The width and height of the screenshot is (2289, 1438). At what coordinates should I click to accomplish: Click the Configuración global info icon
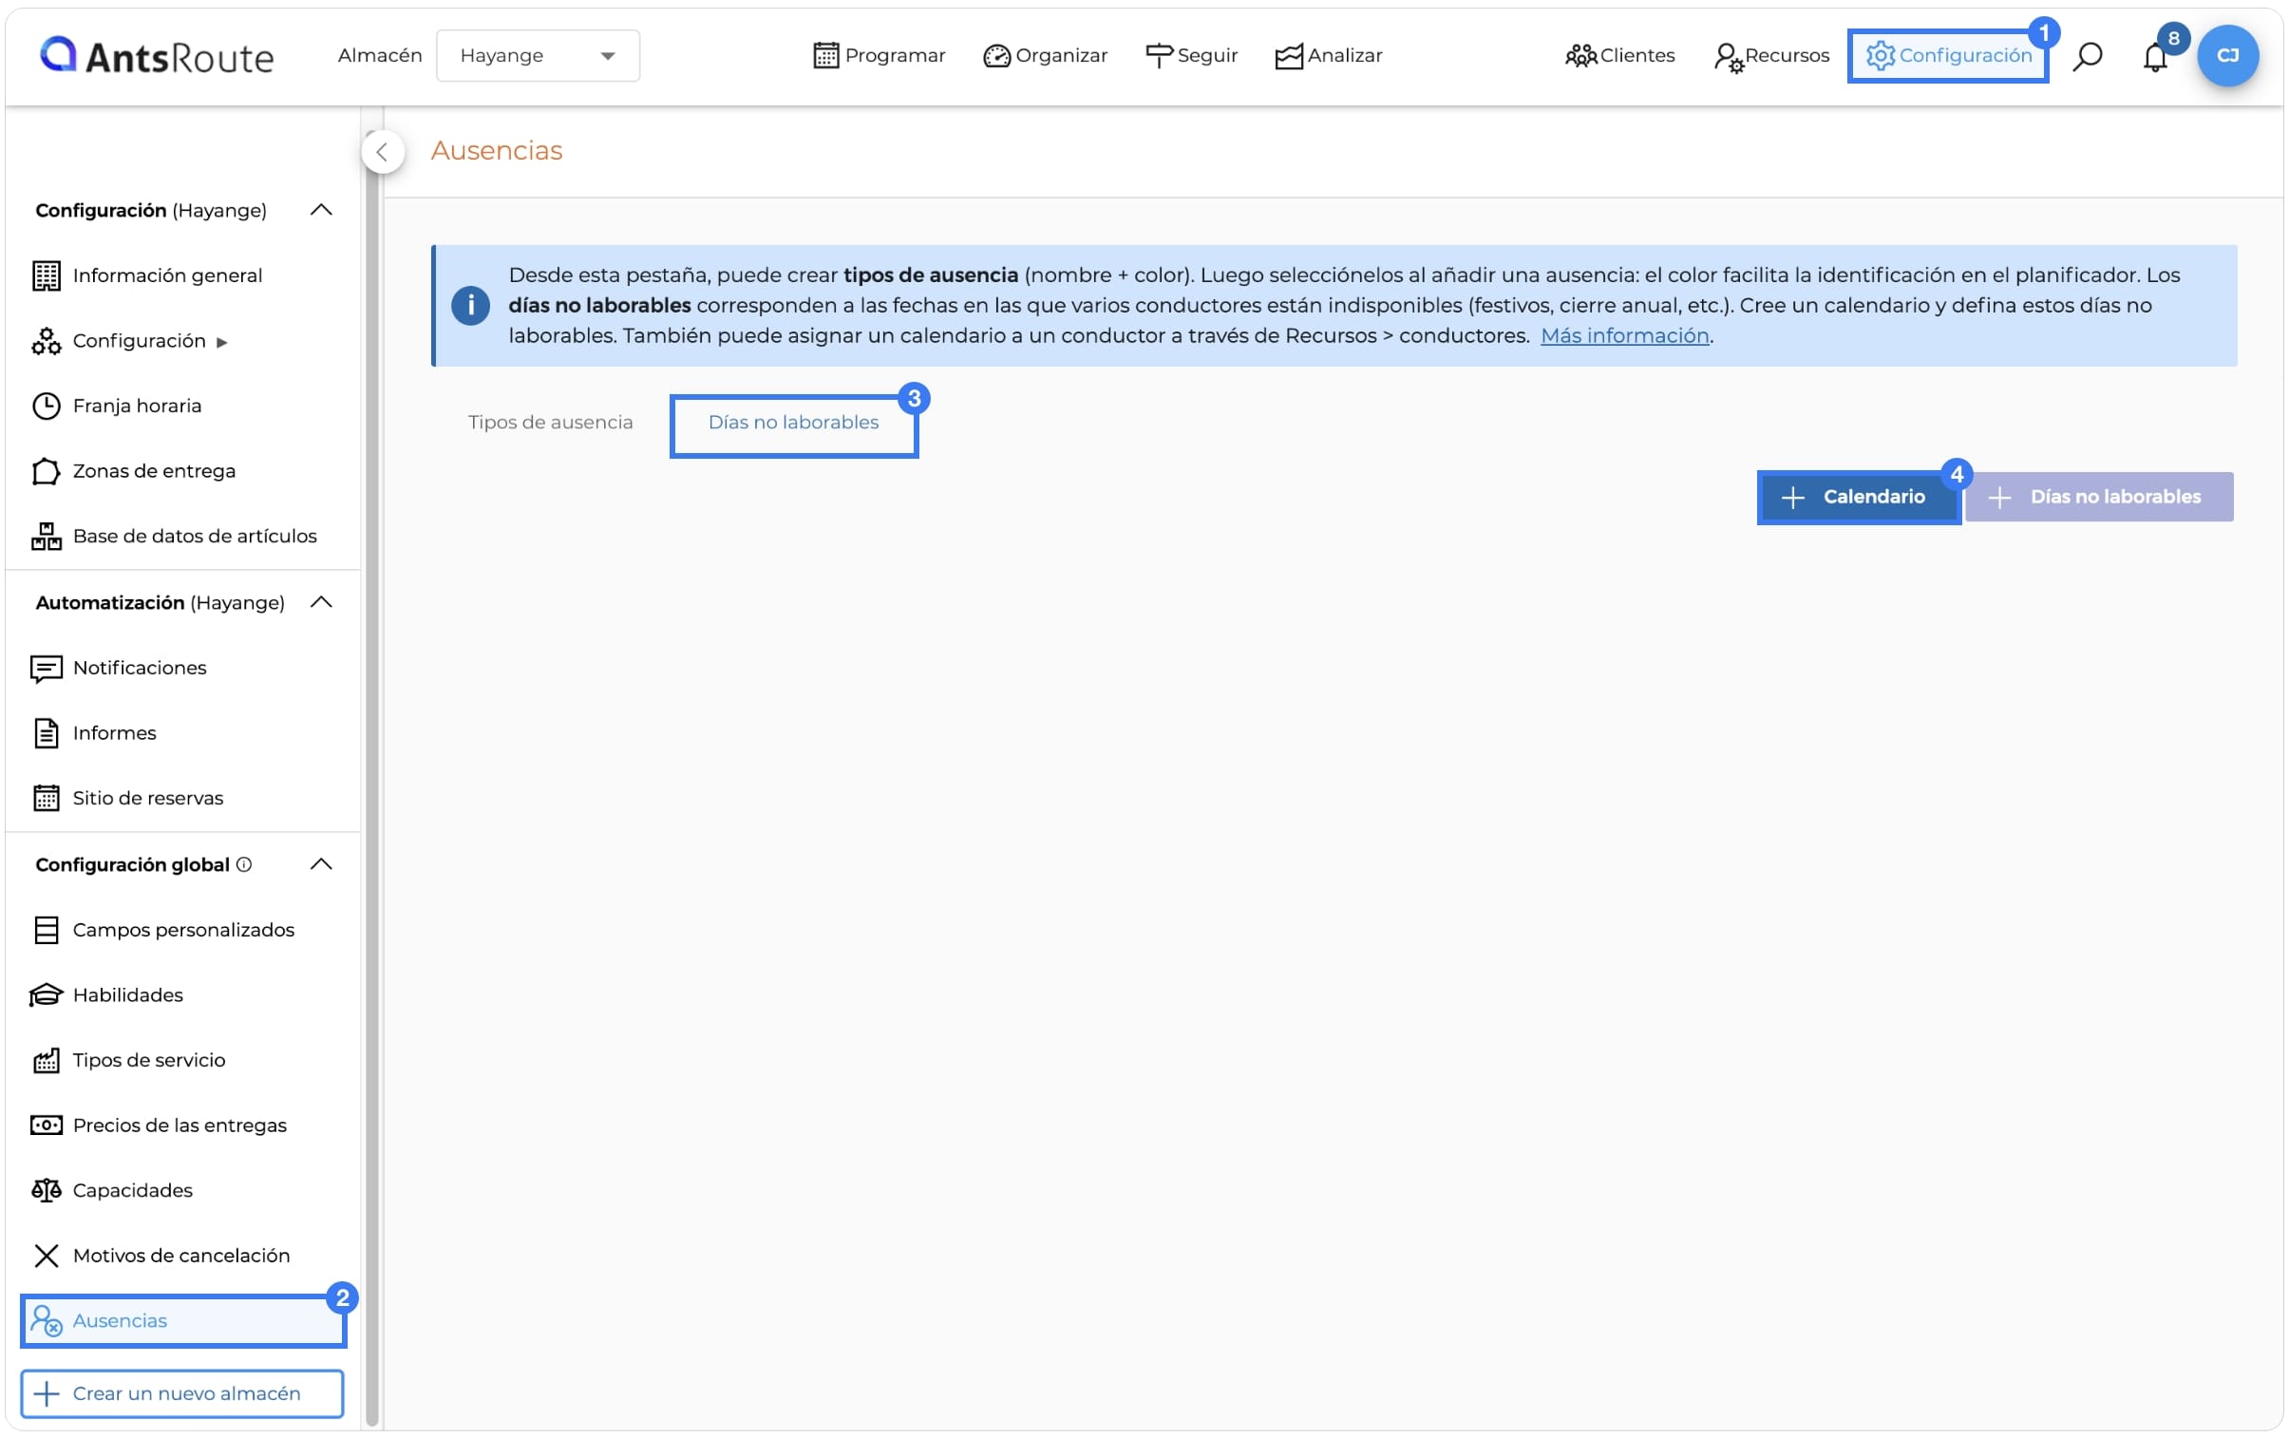pos(244,865)
